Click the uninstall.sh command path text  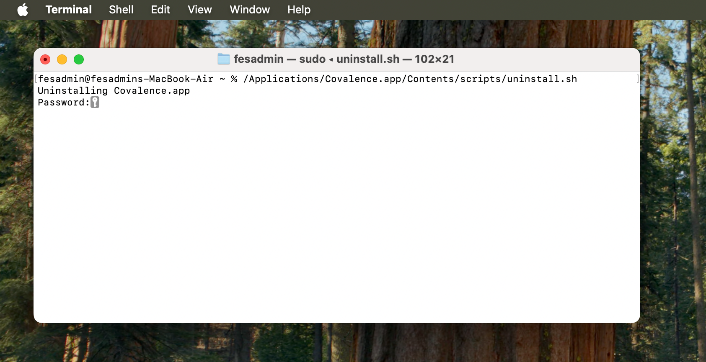410,79
